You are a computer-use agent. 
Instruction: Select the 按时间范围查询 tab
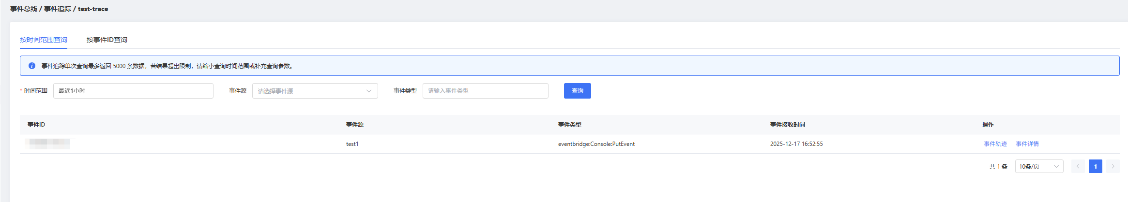click(x=44, y=40)
